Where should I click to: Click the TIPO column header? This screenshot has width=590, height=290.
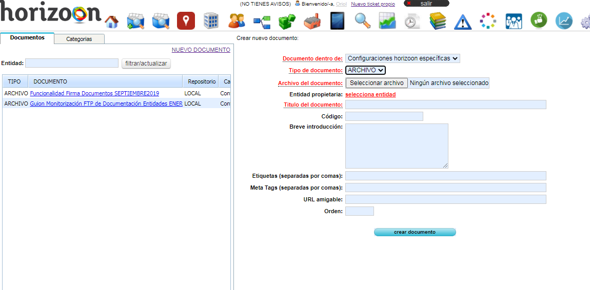15,81
